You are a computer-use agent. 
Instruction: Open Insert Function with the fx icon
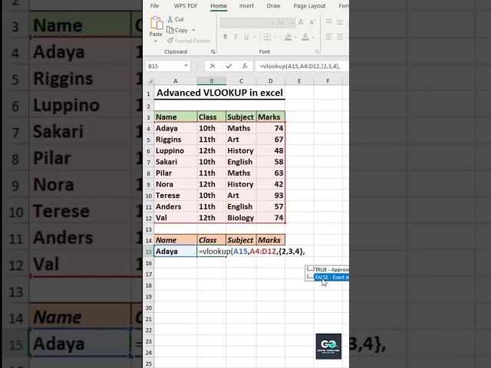tap(245, 66)
